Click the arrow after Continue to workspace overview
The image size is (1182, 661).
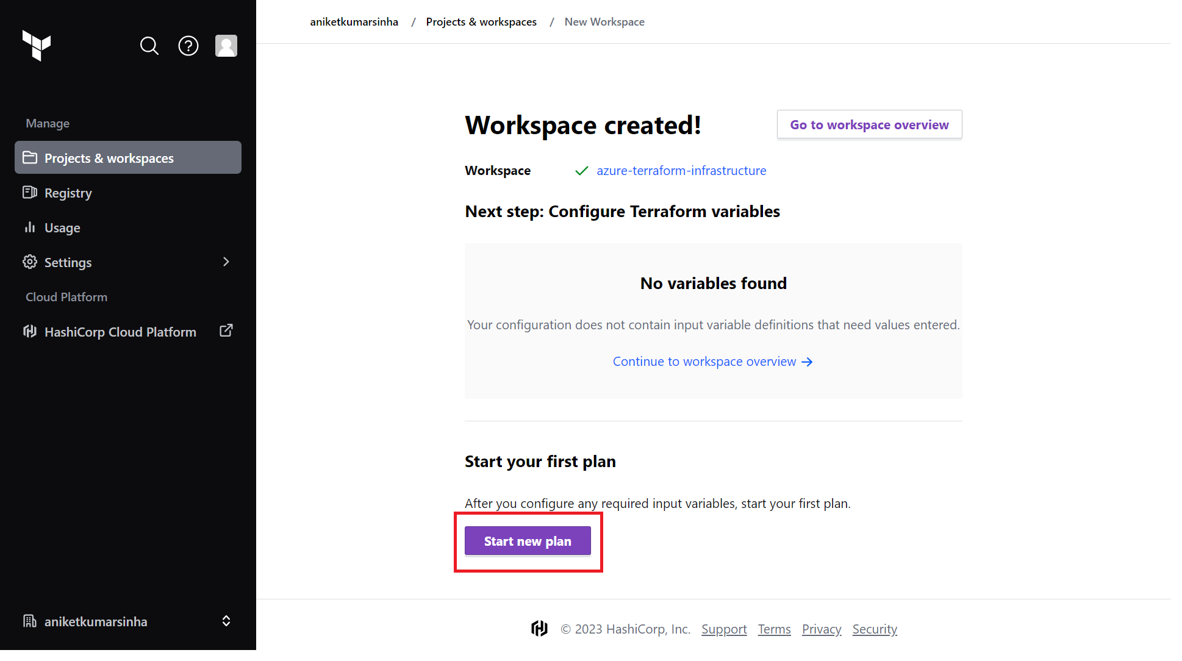click(x=807, y=362)
